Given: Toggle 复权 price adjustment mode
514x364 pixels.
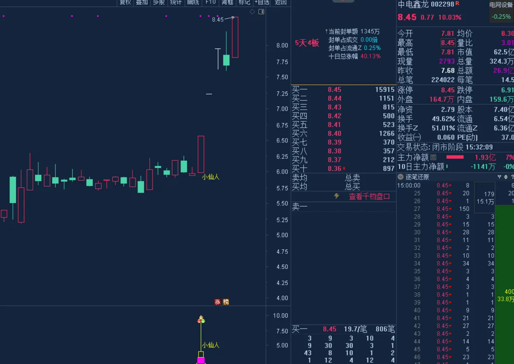Looking at the screenshot, I should coord(124,2).
